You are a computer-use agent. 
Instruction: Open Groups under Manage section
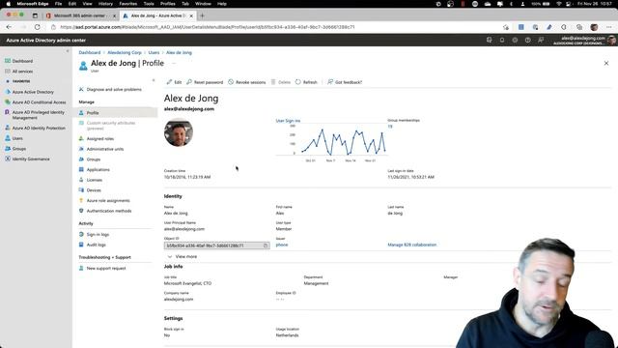pos(94,159)
